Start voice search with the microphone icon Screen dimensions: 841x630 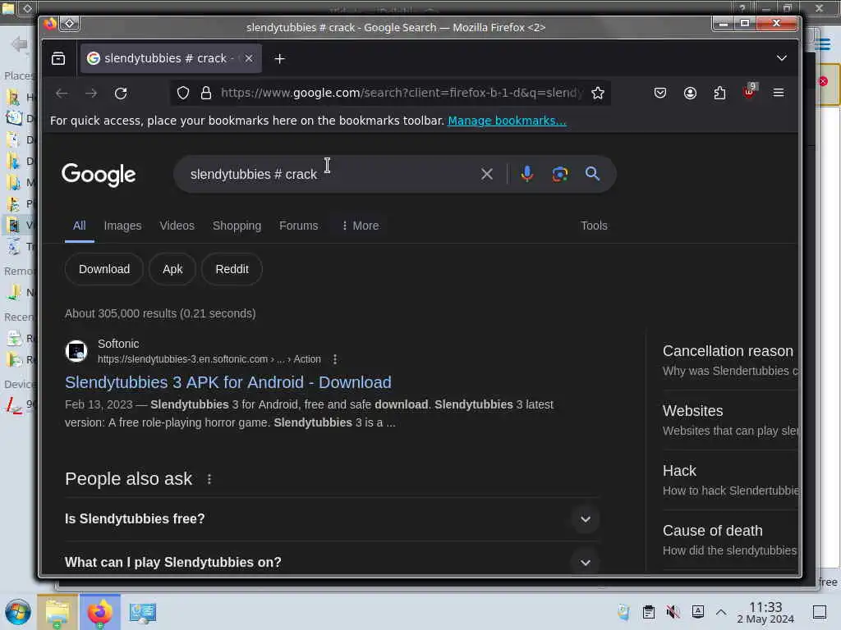coord(527,174)
